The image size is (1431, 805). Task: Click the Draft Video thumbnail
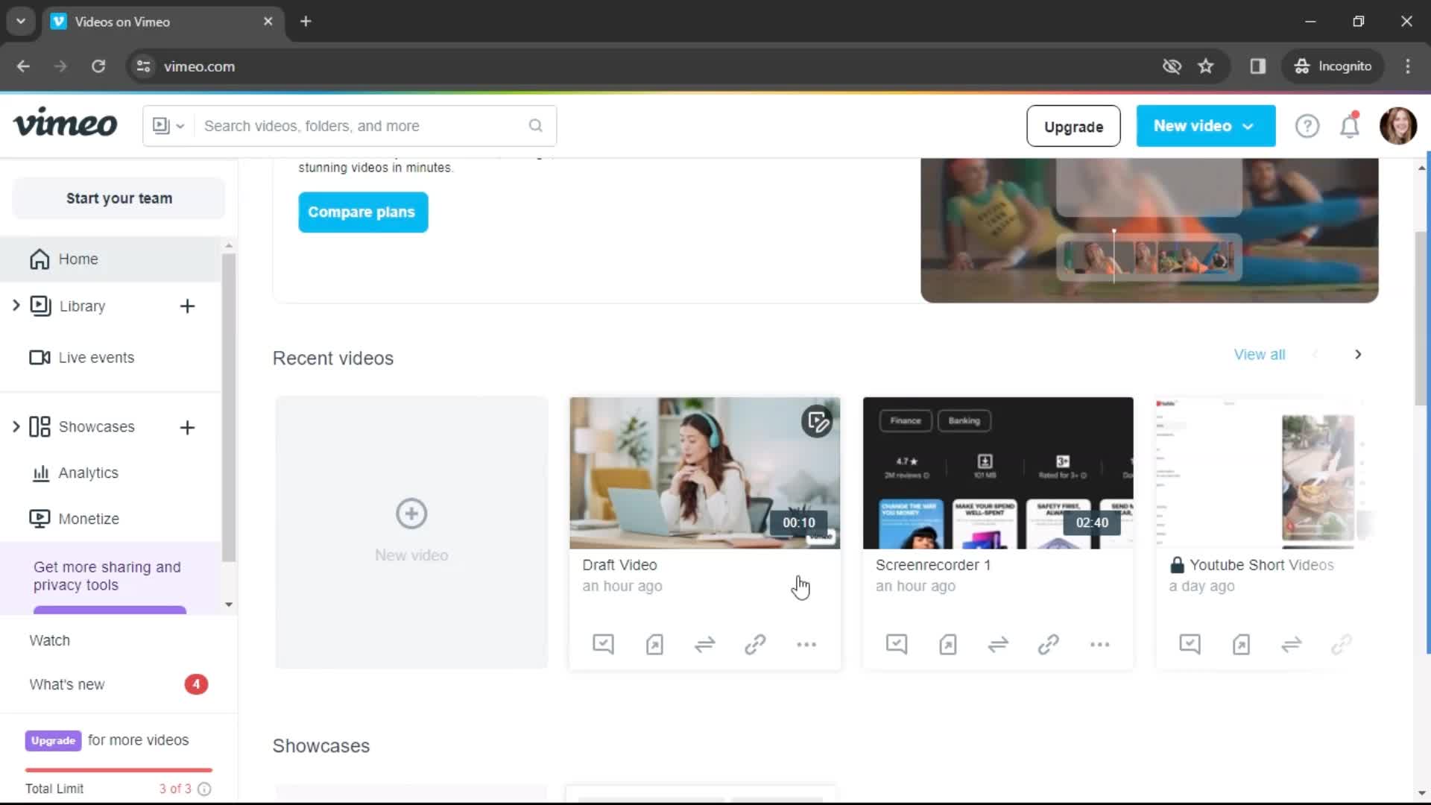pos(704,473)
